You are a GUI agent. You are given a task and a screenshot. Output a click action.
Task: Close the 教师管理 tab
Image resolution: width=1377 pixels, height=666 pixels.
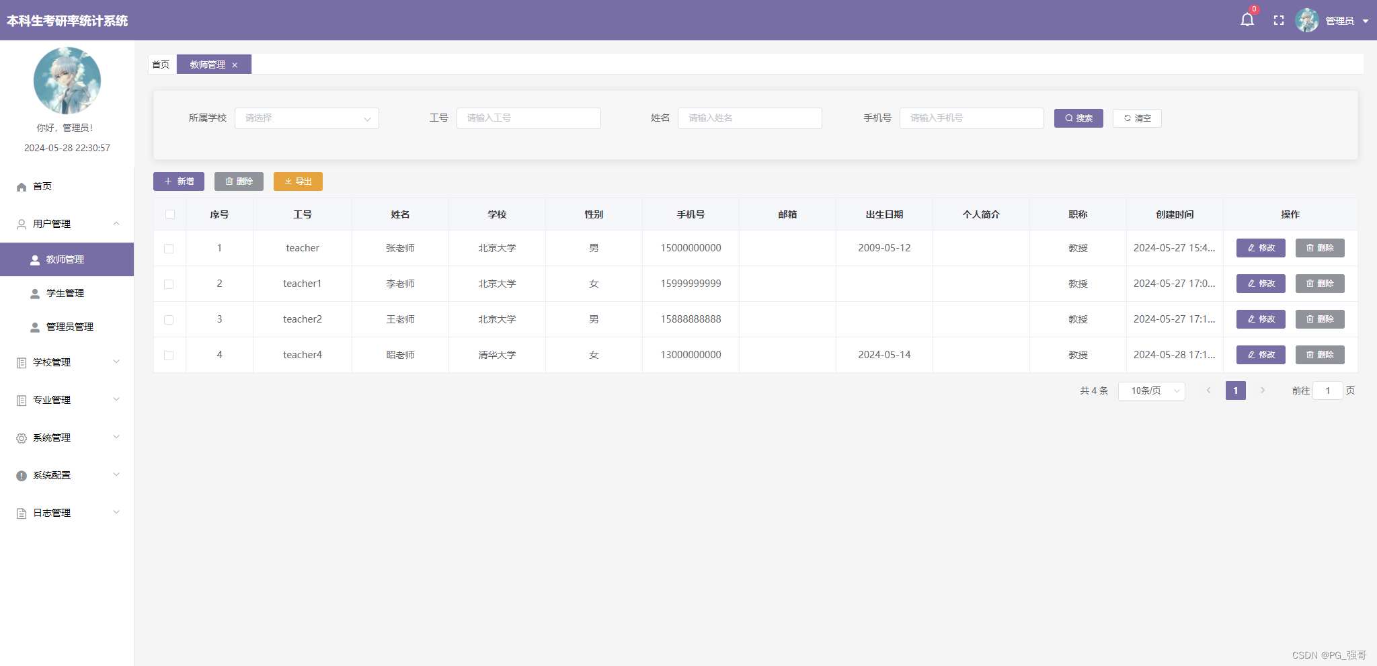tap(235, 65)
